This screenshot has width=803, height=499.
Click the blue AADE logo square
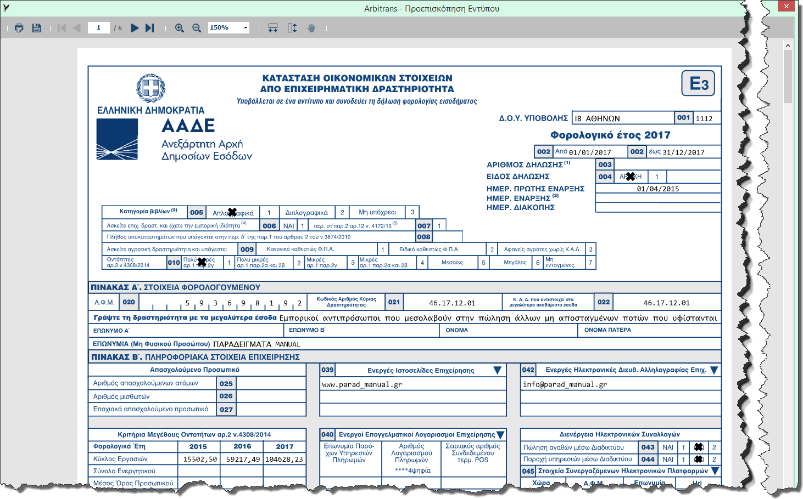click(117, 139)
